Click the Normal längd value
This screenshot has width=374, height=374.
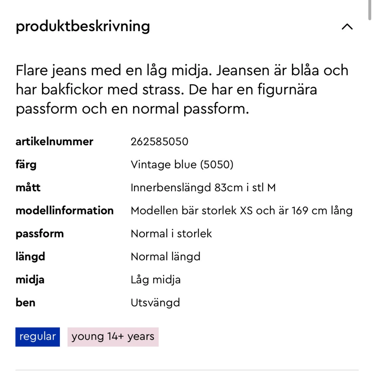pyautogui.click(x=166, y=257)
